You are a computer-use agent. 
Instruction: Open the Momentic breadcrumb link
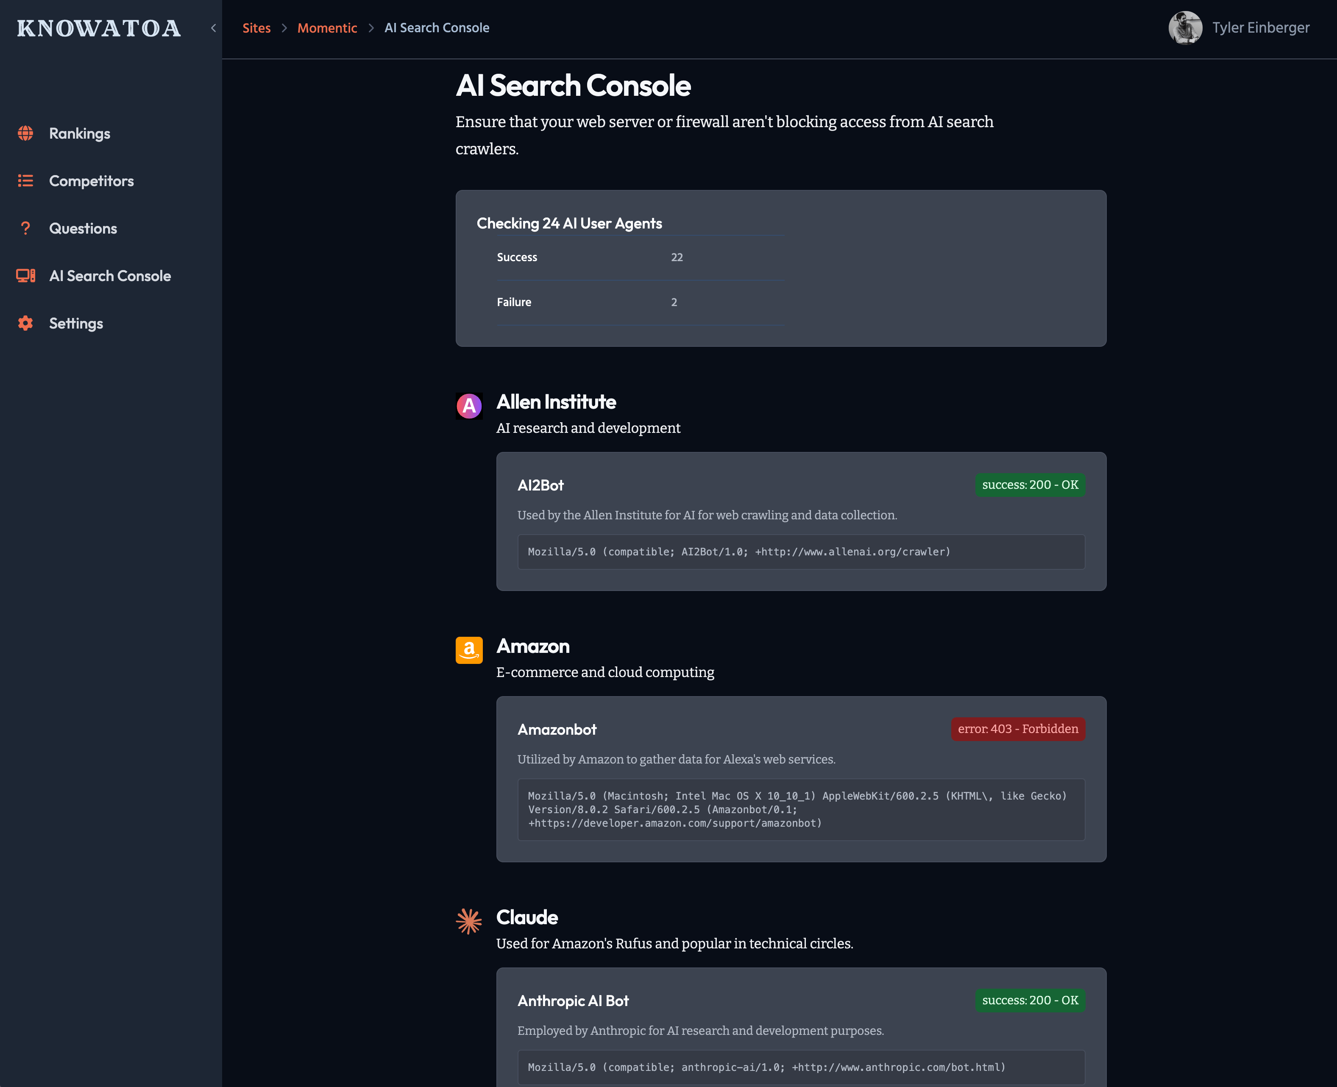point(327,28)
